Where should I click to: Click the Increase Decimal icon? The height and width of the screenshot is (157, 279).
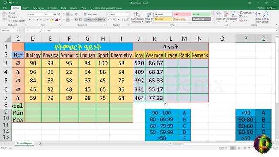tap(123, 20)
